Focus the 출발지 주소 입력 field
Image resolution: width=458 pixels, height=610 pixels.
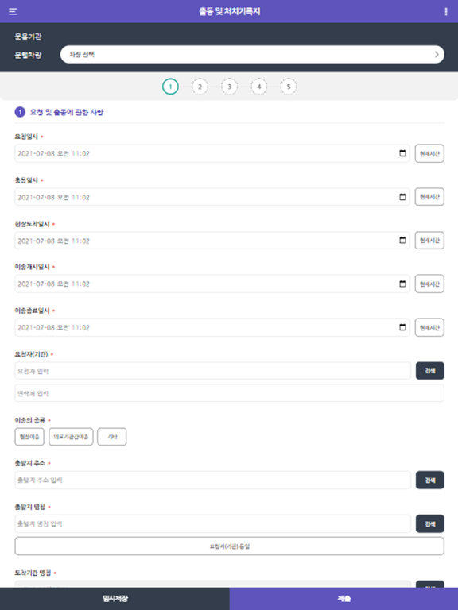click(212, 480)
